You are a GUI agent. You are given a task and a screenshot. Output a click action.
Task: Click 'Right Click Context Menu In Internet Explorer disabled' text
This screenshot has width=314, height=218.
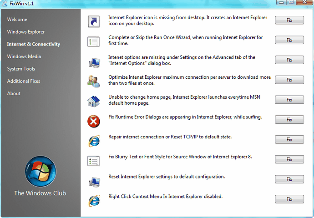[165, 197]
